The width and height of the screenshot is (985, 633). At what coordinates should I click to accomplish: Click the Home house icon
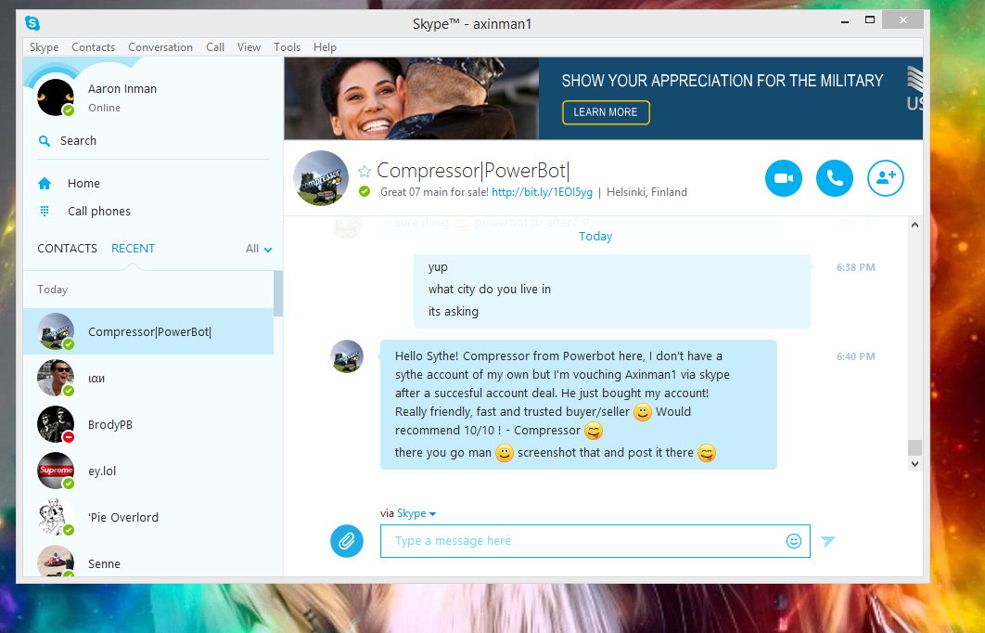[x=45, y=184]
